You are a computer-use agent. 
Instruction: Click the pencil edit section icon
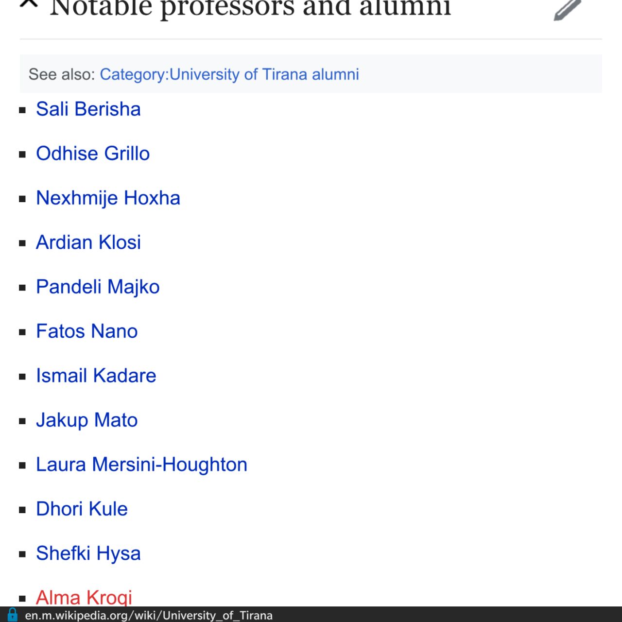pyautogui.click(x=568, y=10)
